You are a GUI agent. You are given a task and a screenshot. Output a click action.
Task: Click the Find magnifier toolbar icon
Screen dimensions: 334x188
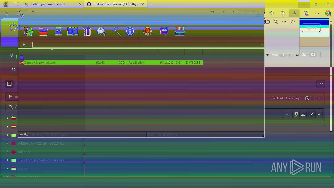pos(101,31)
